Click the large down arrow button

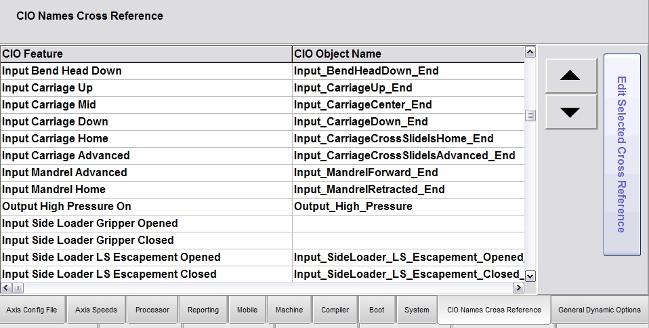click(570, 112)
